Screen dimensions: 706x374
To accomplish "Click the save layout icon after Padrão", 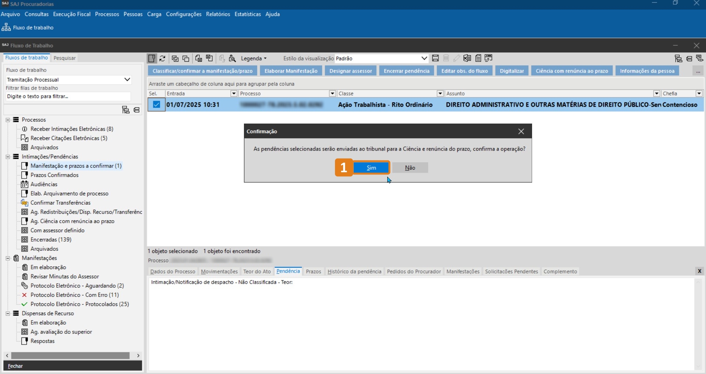I will click(435, 58).
